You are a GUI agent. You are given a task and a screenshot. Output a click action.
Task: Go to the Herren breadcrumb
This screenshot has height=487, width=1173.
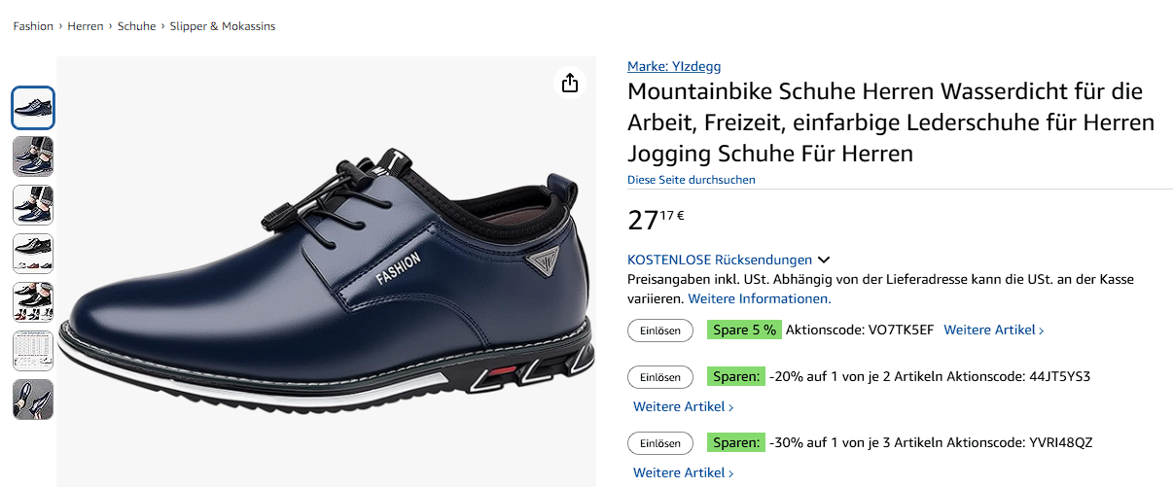[x=86, y=26]
